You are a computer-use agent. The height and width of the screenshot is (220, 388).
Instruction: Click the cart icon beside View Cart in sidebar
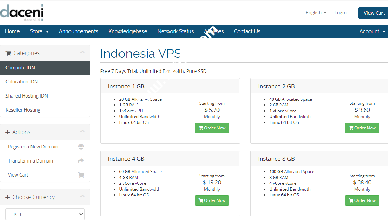tap(81, 174)
